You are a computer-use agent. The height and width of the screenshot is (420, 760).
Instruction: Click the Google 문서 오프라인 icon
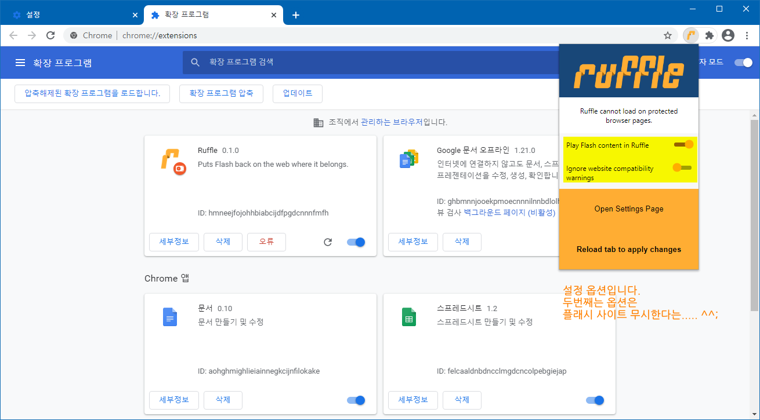409,159
